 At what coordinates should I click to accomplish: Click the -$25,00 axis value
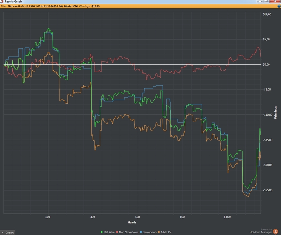click(x=267, y=190)
